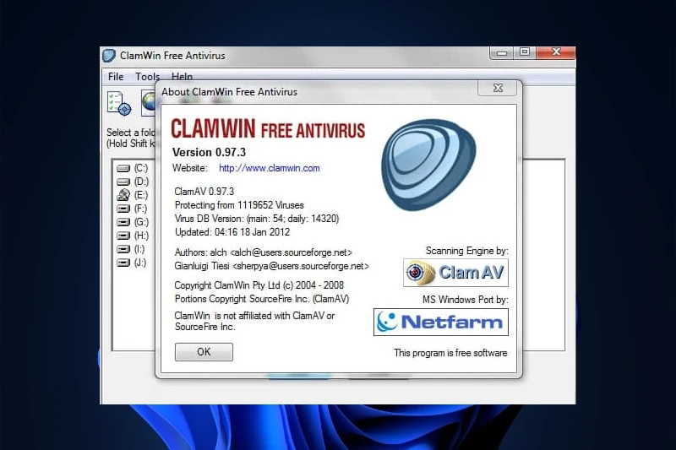This screenshot has width=676, height=450.
Task: Click the Virus DB Version line
Action: 257,219
